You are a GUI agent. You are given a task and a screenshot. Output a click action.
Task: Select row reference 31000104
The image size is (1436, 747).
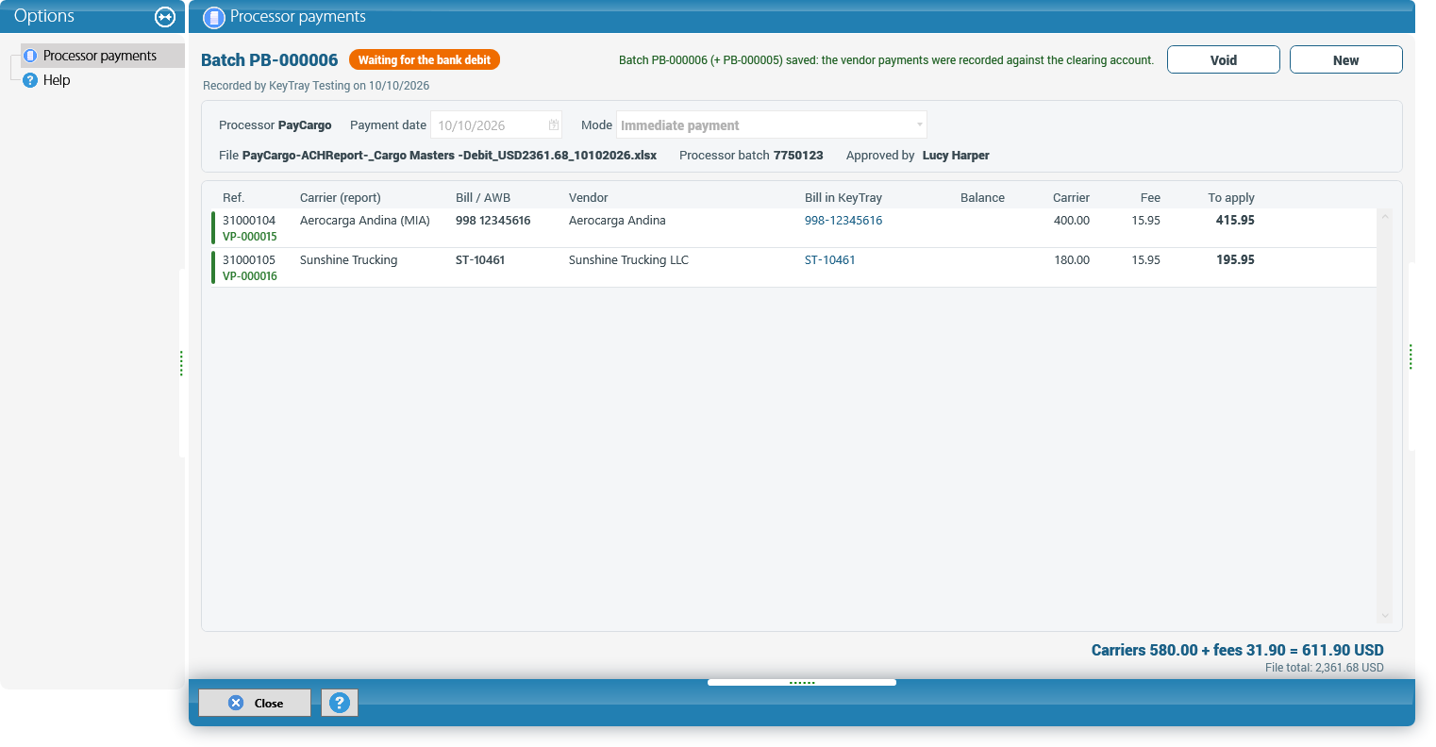click(249, 221)
